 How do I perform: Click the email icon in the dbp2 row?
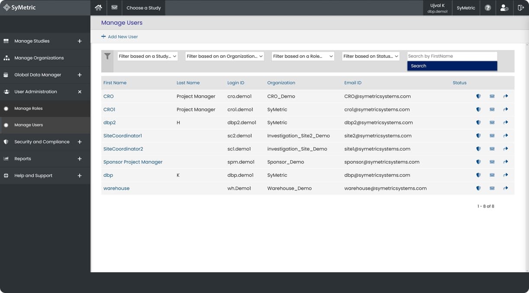coord(492,122)
